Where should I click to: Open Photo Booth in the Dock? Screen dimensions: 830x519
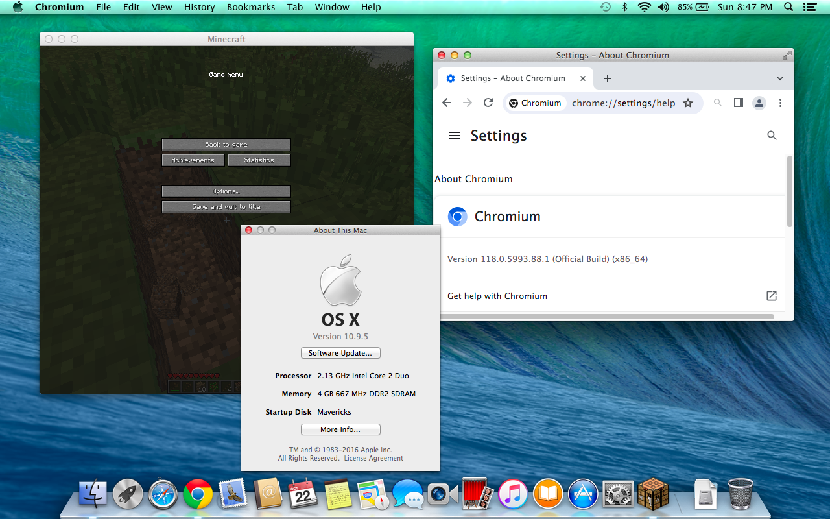point(478,494)
